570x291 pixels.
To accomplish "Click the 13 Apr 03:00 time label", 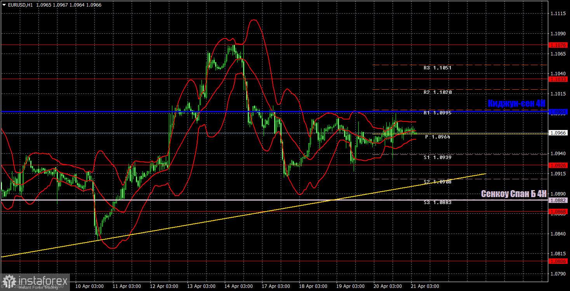I will click(x=201, y=286).
